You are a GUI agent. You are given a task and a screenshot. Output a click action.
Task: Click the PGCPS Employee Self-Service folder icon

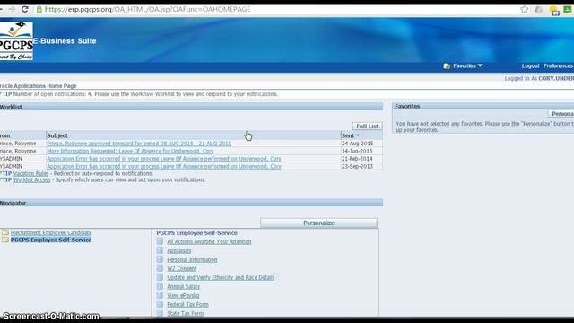(x=5, y=240)
